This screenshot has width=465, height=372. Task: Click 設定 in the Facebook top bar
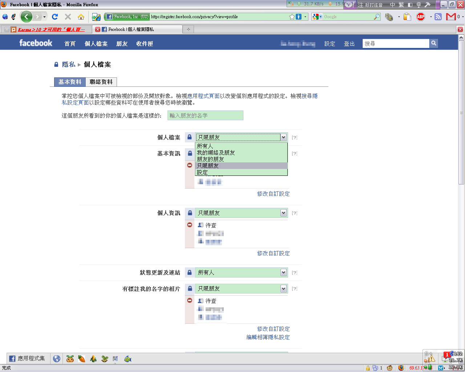click(x=329, y=44)
